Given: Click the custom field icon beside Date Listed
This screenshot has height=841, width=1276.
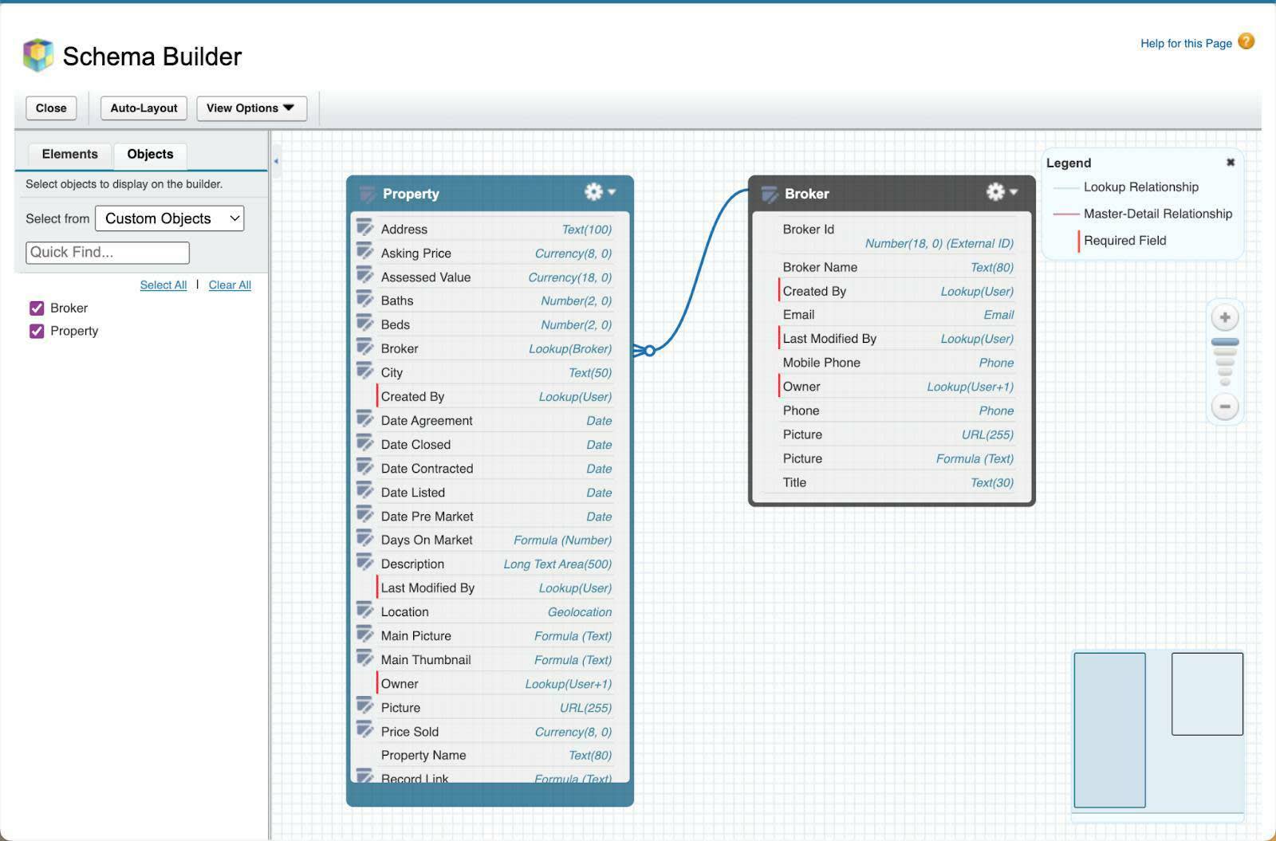Looking at the screenshot, I should coord(365,491).
